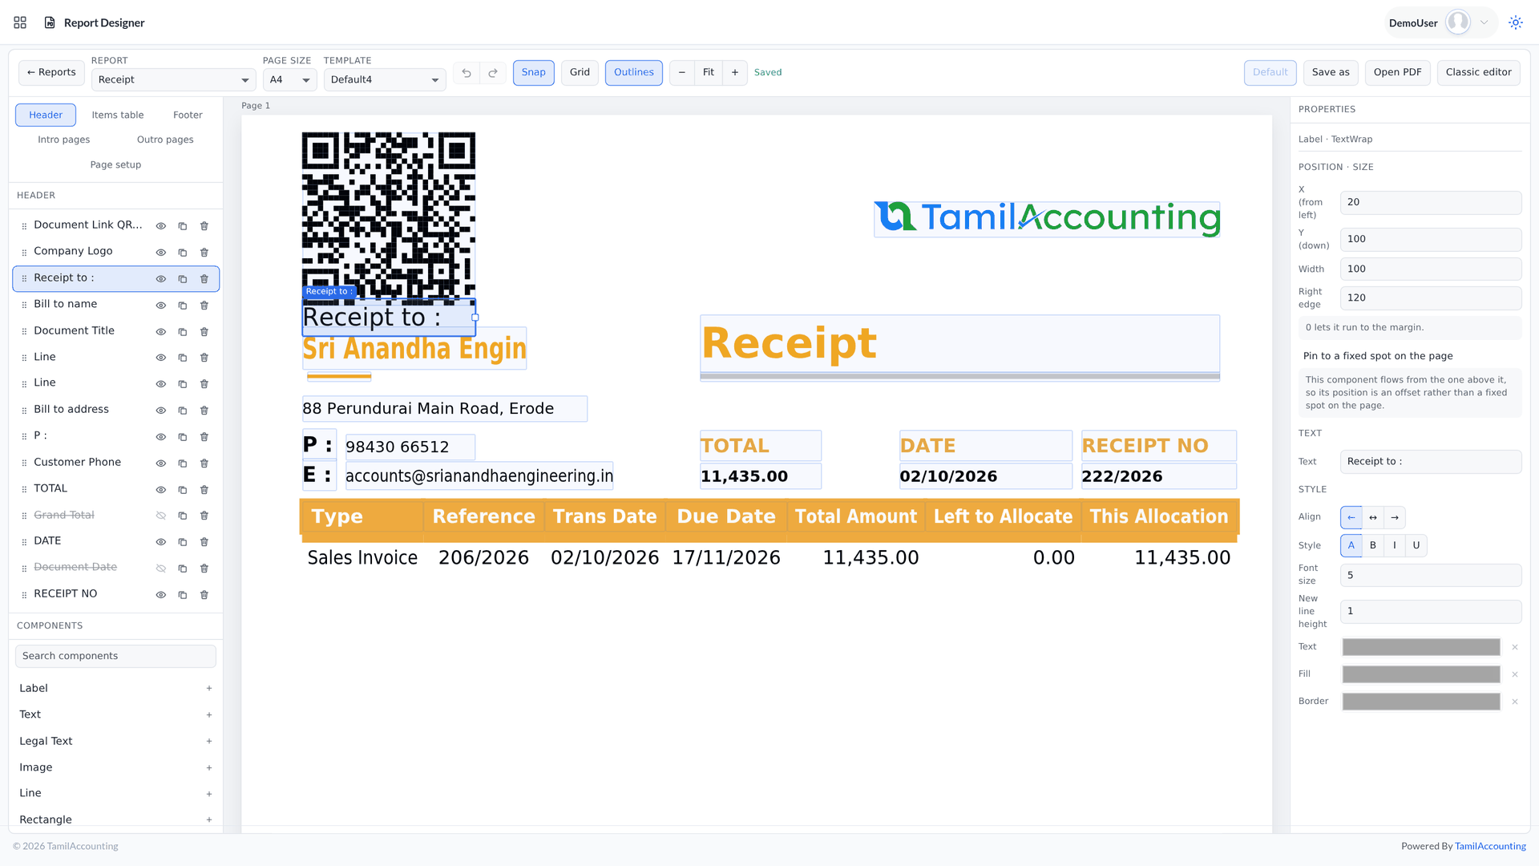Open the Report dropdown showing Receipt
The height and width of the screenshot is (866, 1539).
(x=174, y=80)
